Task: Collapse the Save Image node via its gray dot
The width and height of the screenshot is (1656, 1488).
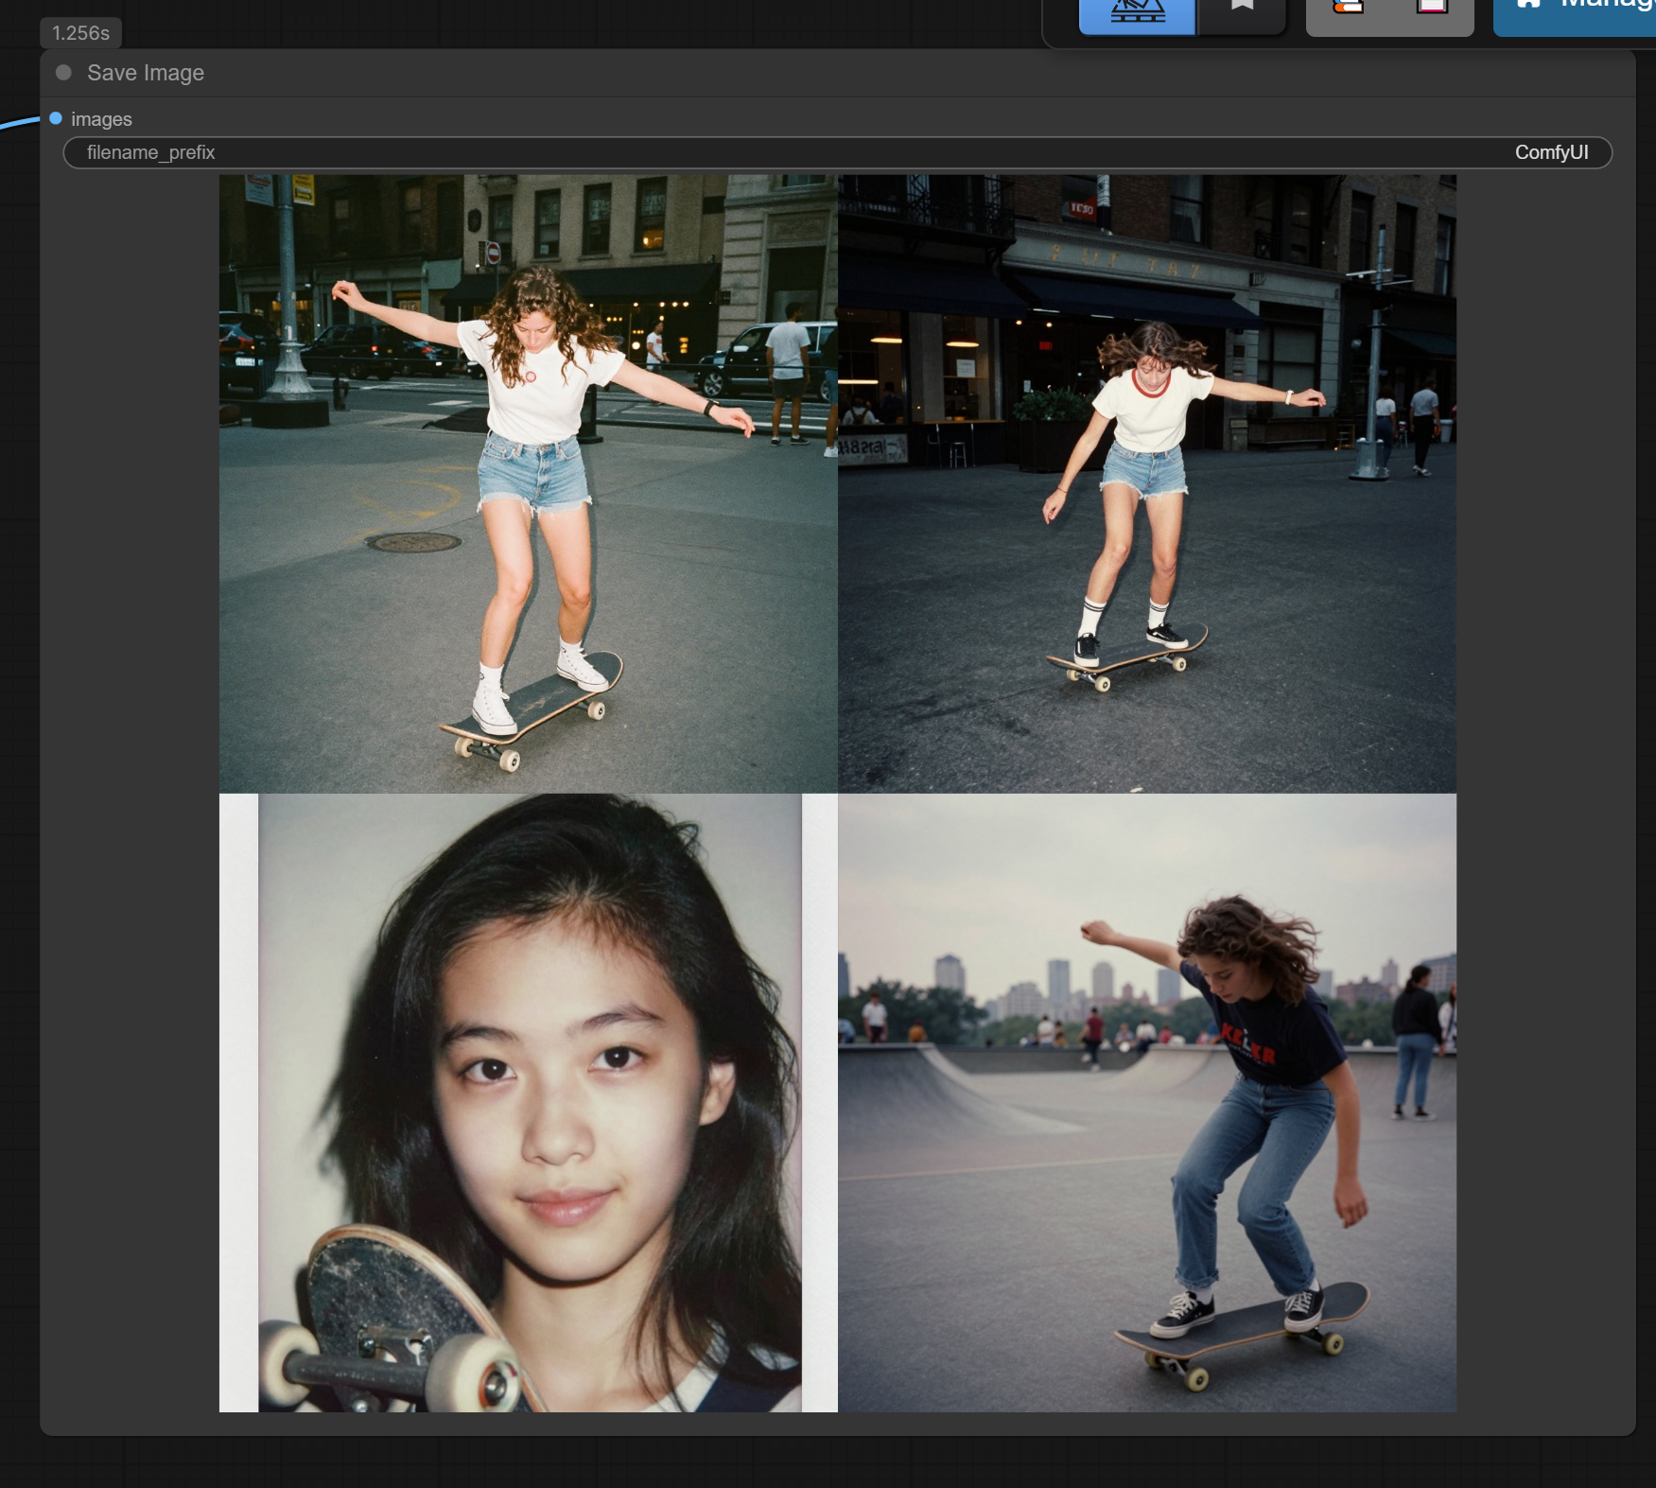Action: [63, 73]
